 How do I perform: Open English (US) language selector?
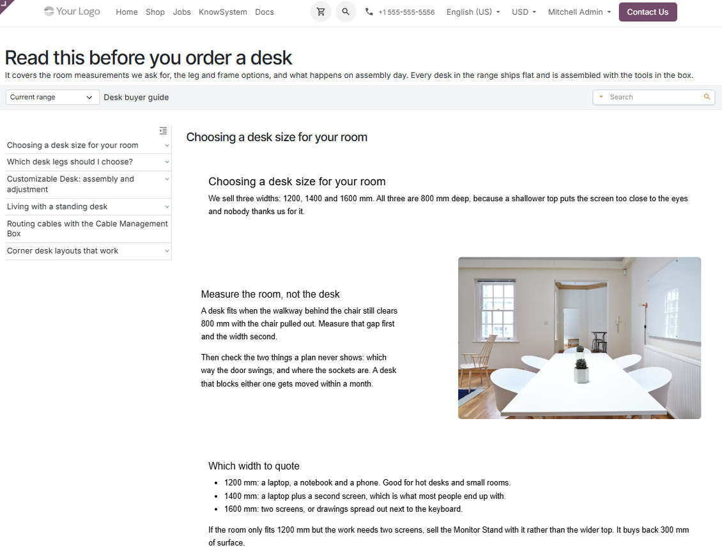(473, 12)
